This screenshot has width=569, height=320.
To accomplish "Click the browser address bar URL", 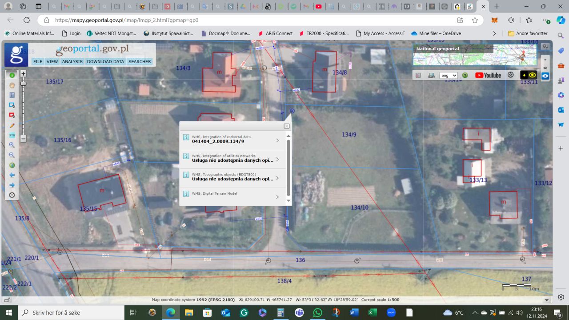I will (127, 20).
